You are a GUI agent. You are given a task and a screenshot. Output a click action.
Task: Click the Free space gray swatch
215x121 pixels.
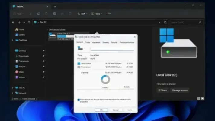click(x=79, y=67)
